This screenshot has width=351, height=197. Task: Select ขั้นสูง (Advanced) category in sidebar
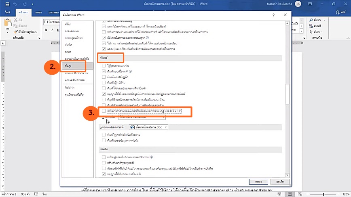pos(78,66)
